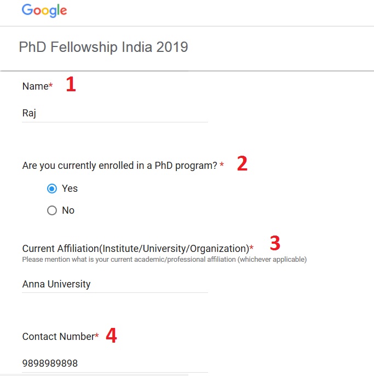Focus the Anna University affiliation field
The image size is (374, 376).
pos(115,284)
